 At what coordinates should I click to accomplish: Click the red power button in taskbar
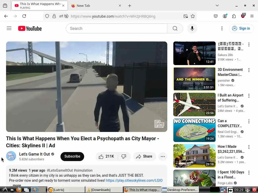click(x=254, y=190)
